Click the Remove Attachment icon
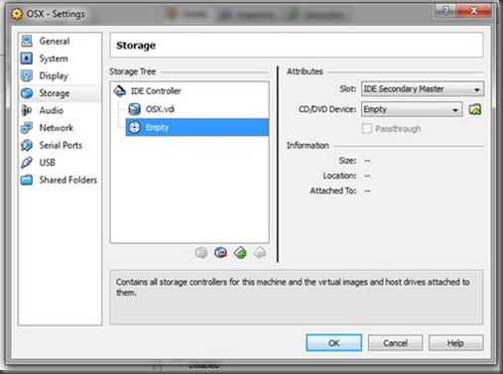 [260, 253]
